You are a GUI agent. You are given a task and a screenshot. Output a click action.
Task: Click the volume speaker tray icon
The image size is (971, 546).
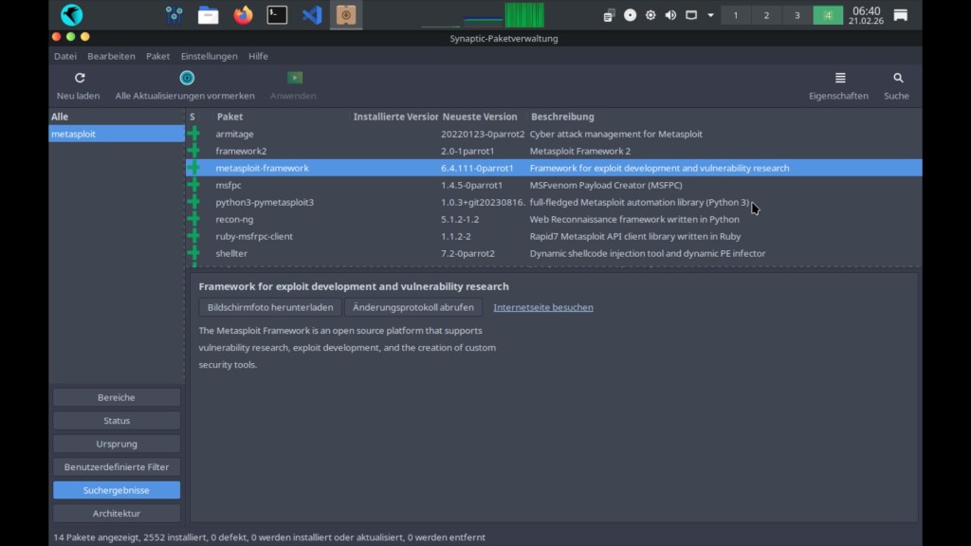click(670, 15)
